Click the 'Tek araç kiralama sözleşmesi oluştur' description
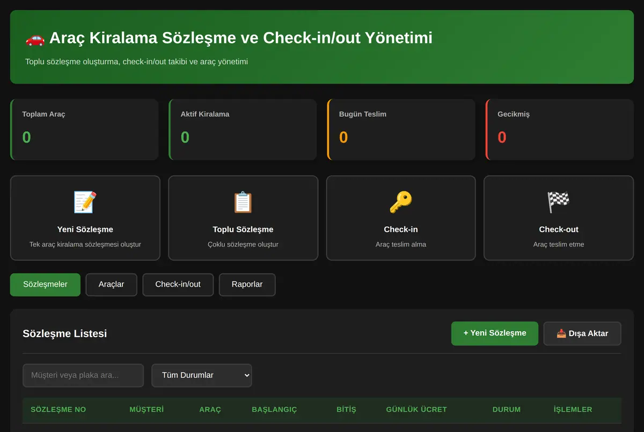The height and width of the screenshot is (432, 644). (85, 244)
